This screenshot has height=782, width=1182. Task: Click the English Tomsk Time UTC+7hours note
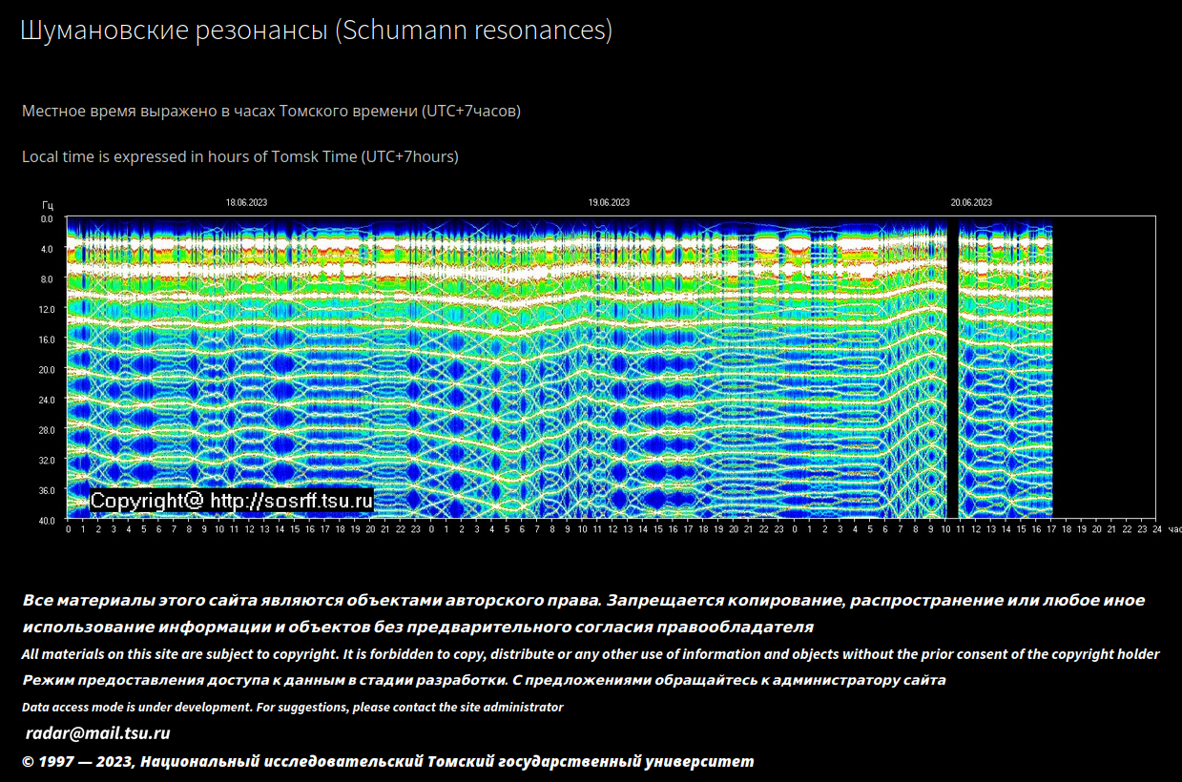click(x=240, y=156)
